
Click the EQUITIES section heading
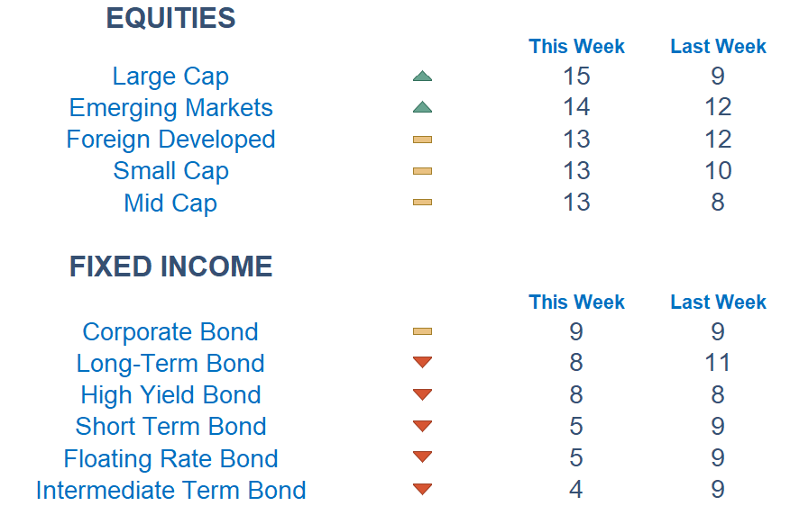tap(170, 18)
